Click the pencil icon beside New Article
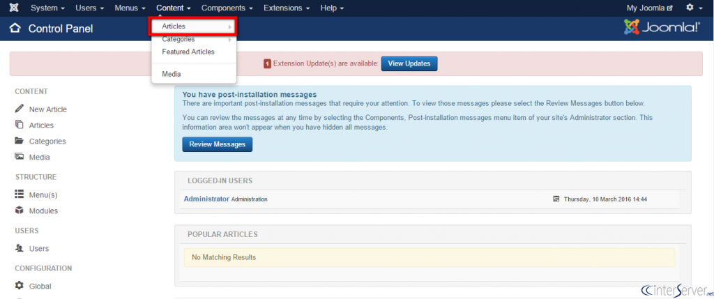The image size is (714, 299). point(19,109)
